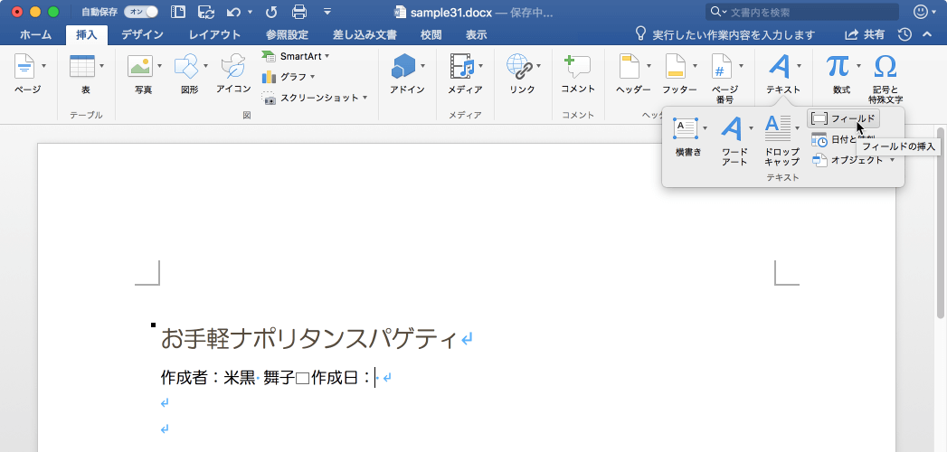Expand the オブジェクト dropdown arrow

pos(893,160)
